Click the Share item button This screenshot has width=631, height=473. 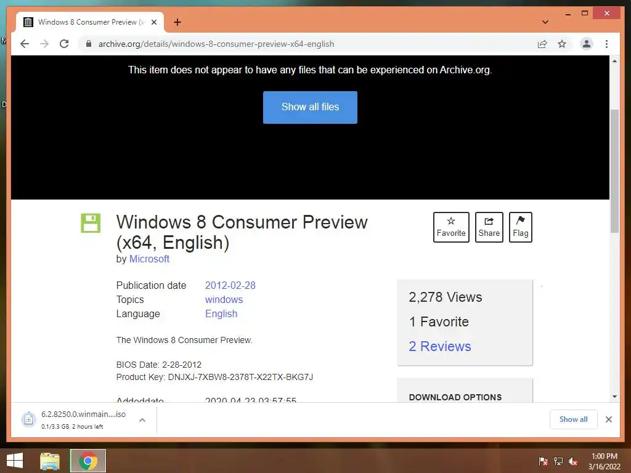pyautogui.click(x=489, y=227)
